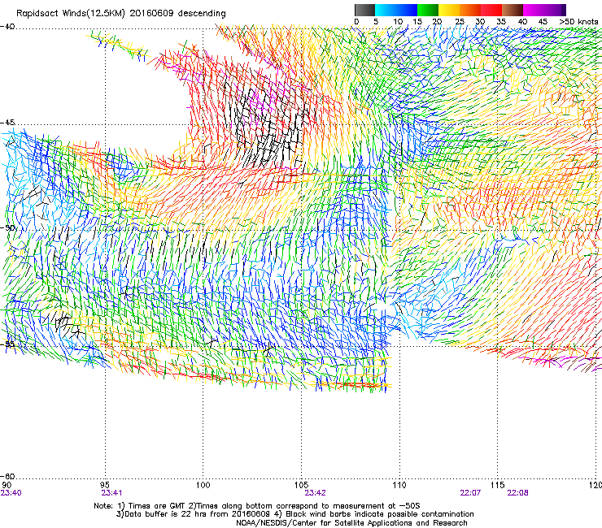Click the red 30-35 knots legend swatch
Image resolution: width=602 pixels, height=528 pixels.
click(x=491, y=10)
